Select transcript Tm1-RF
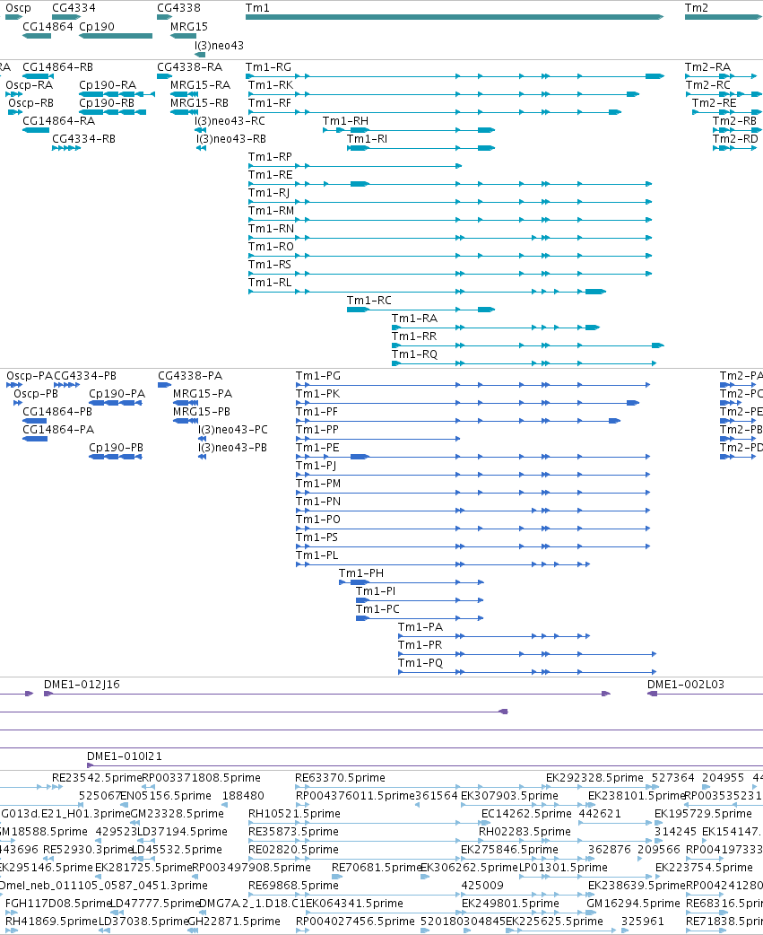 [435, 112]
